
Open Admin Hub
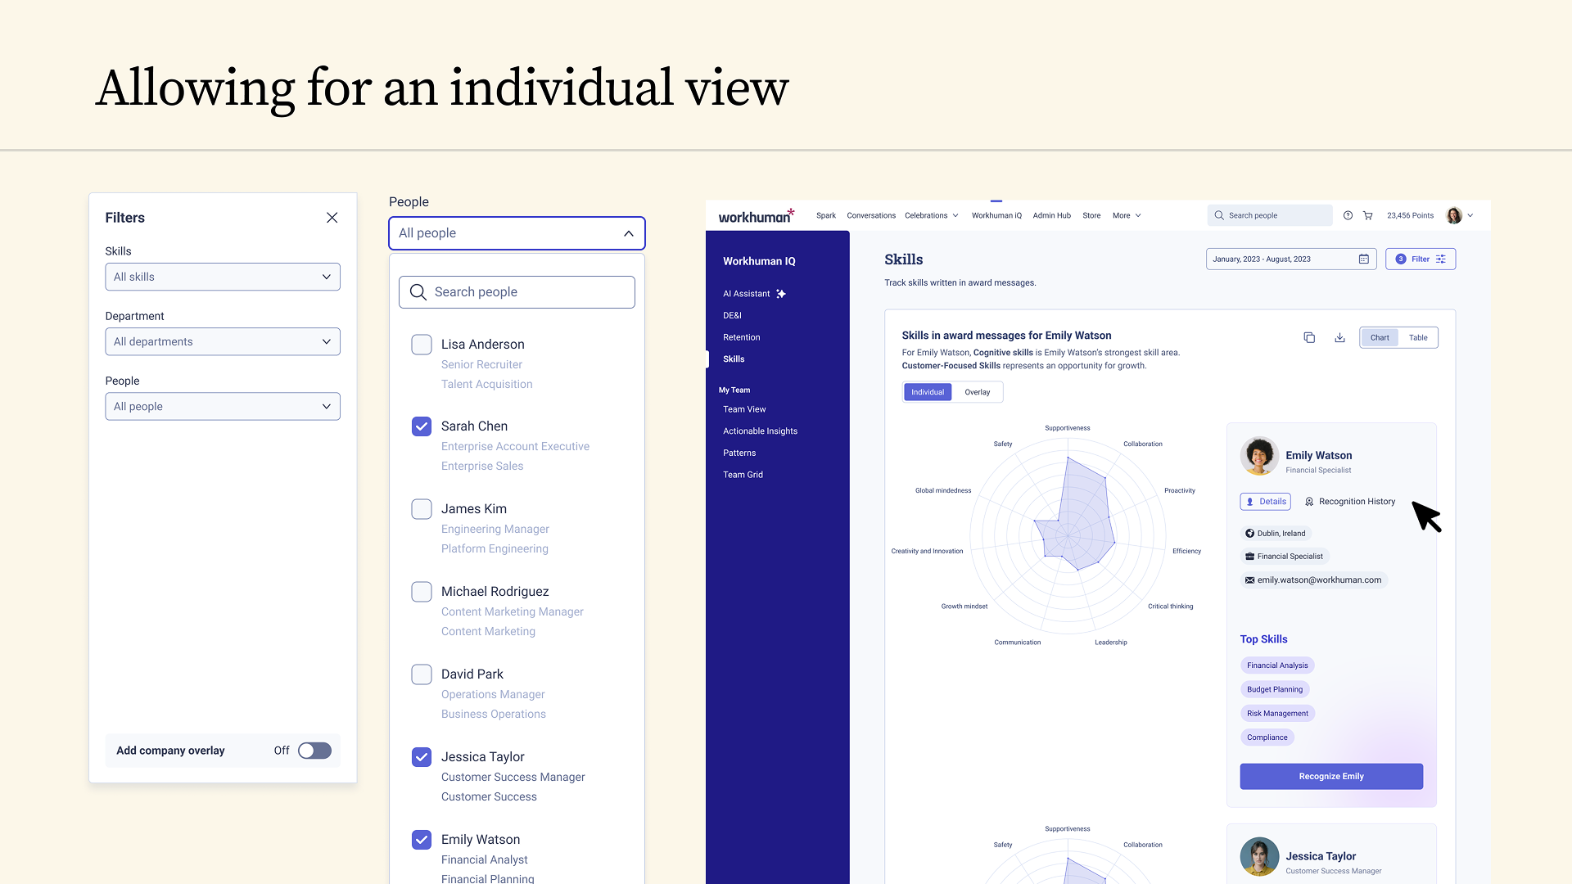(x=1051, y=216)
